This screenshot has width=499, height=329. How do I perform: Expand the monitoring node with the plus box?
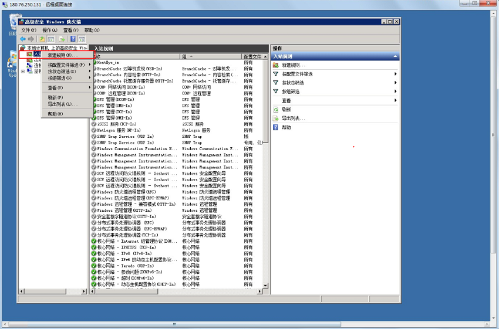23,71
